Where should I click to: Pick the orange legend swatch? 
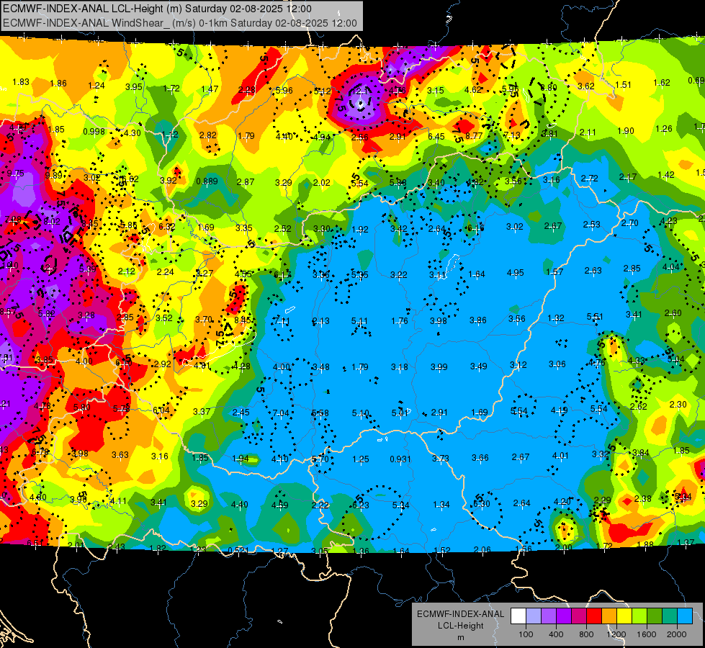(x=609, y=616)
